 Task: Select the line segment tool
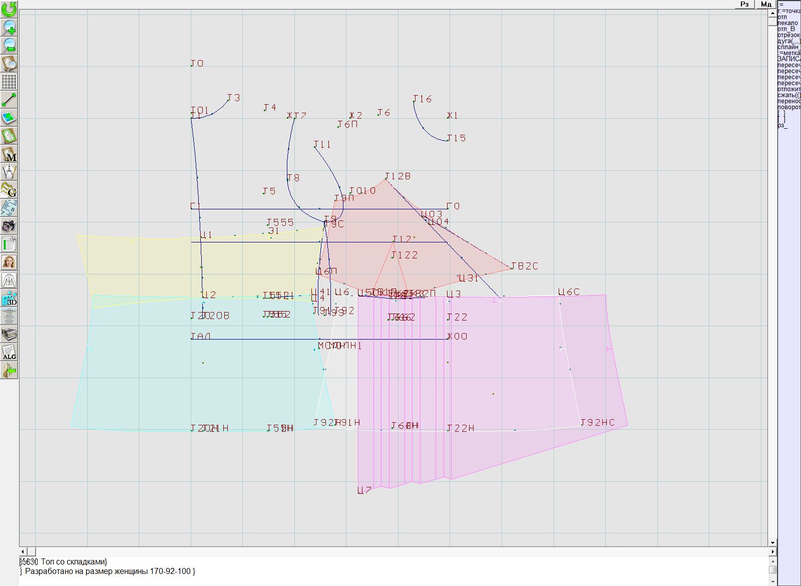pos(9,100)
